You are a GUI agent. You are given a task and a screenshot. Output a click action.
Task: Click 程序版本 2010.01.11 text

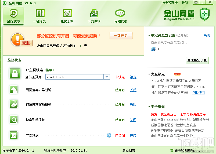[18, 150]
